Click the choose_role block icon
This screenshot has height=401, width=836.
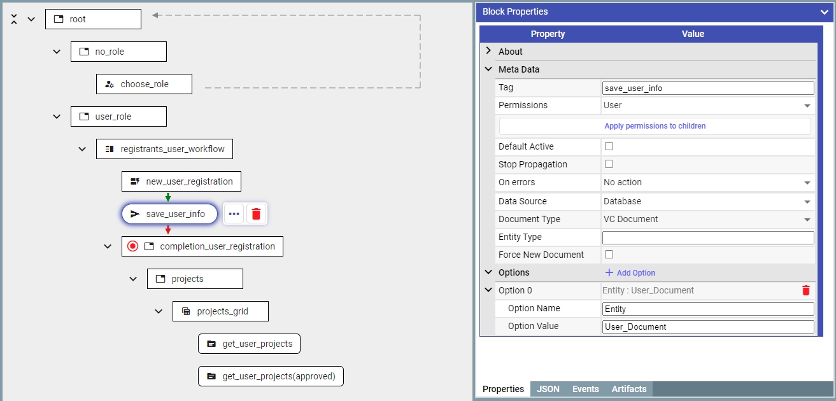pos(110,84)
